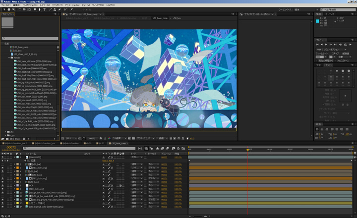
Task: Hide layer 8 DOF with eye icon
Action: pyautogui.click(x=2, y=185)
